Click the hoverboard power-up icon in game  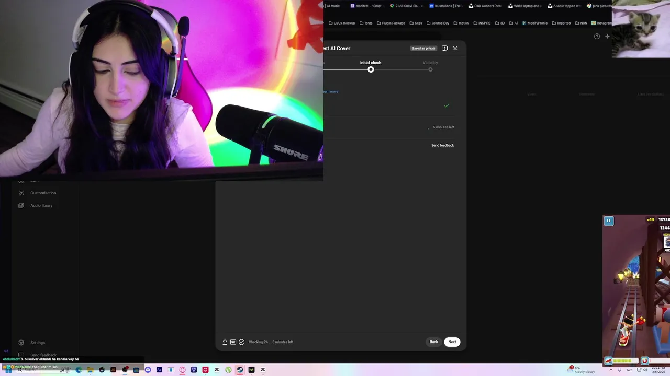pos(608,361)
